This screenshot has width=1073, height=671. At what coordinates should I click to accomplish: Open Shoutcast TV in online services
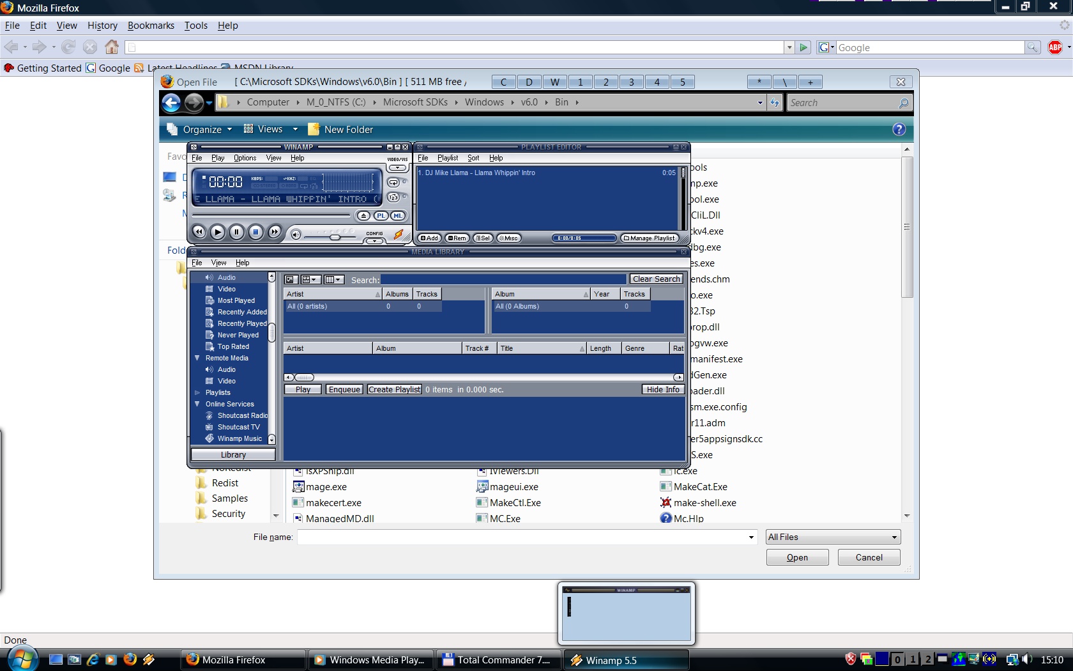click(x=238, y=427)
